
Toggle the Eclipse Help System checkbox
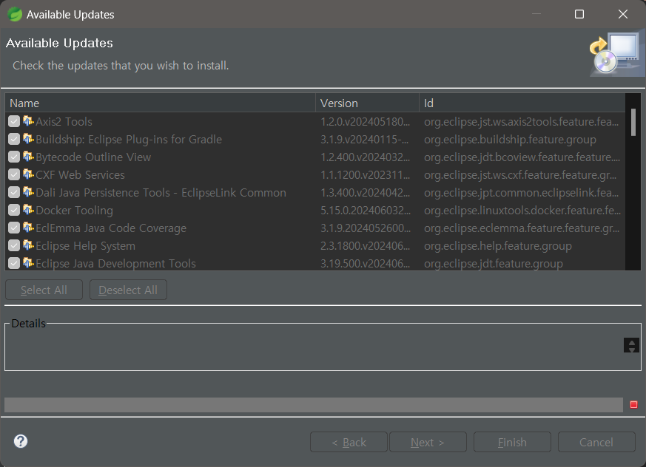coord(14,245)
